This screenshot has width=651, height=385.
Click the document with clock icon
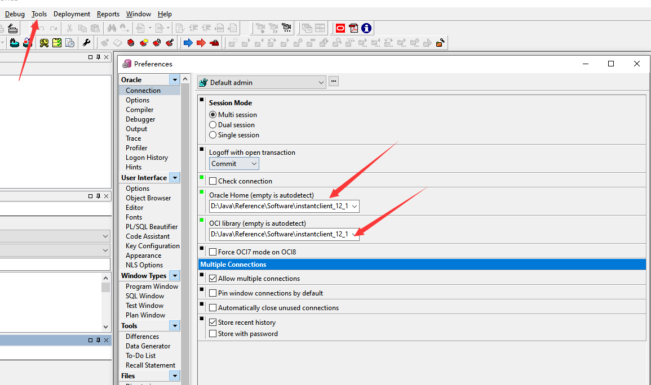70,43
